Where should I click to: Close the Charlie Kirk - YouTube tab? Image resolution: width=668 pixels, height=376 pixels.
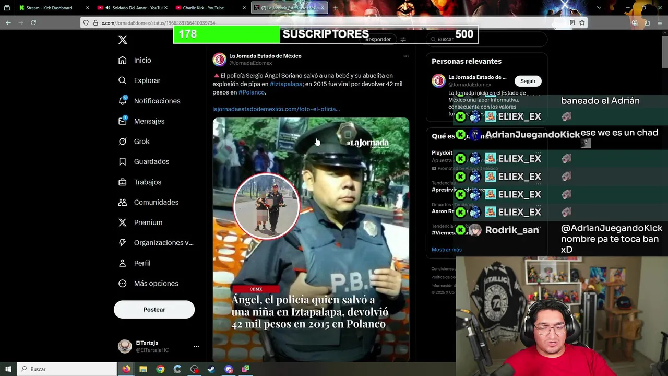[x=244, y=8]
